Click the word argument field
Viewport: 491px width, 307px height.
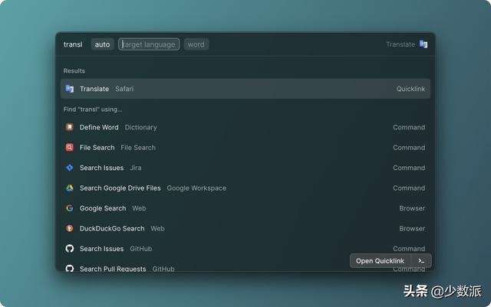click(x=196, y=44)
